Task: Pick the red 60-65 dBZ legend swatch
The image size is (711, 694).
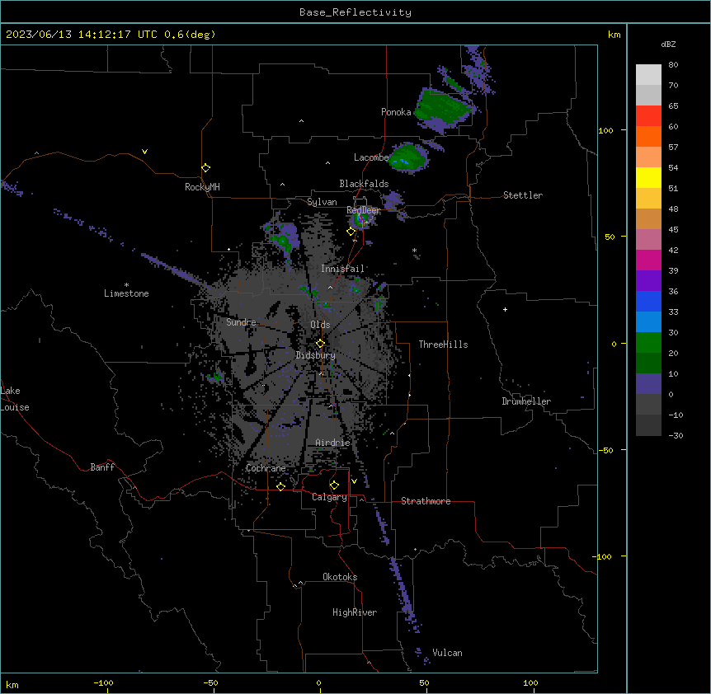Action: tap(648, 115)
